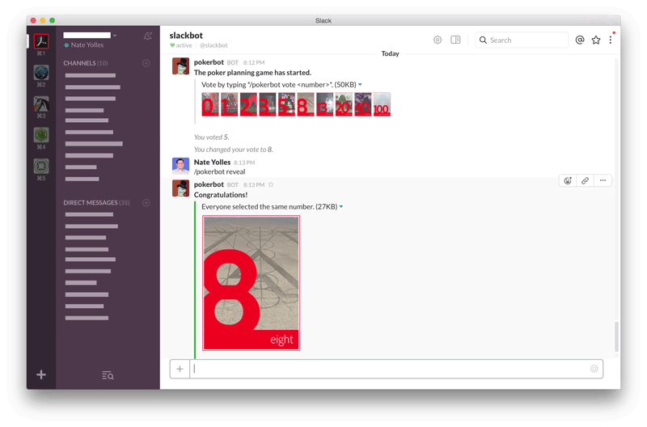Open the 20 planning card thumbnail
This screenshot has height=427, width=647.
344,104
